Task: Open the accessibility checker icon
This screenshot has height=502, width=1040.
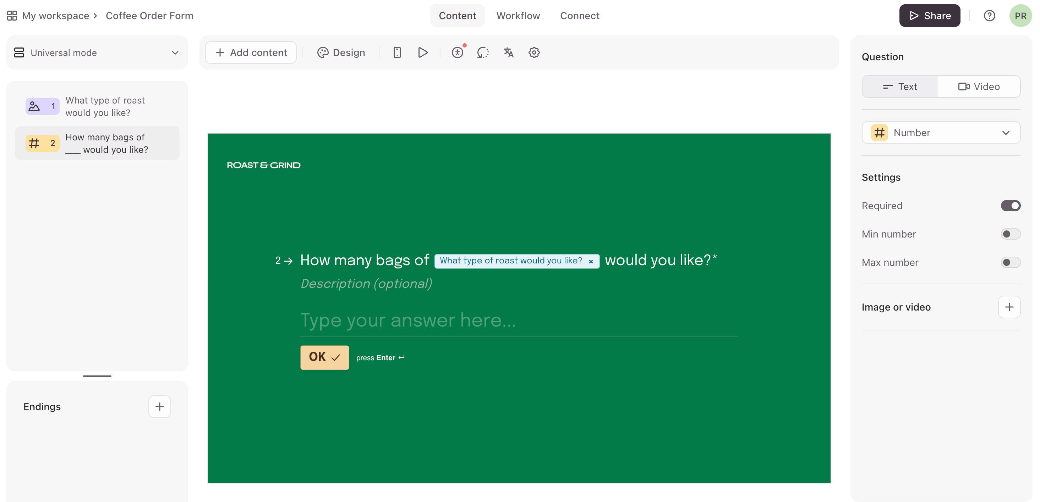Action: pyautogui.click(x=457, y=52)
